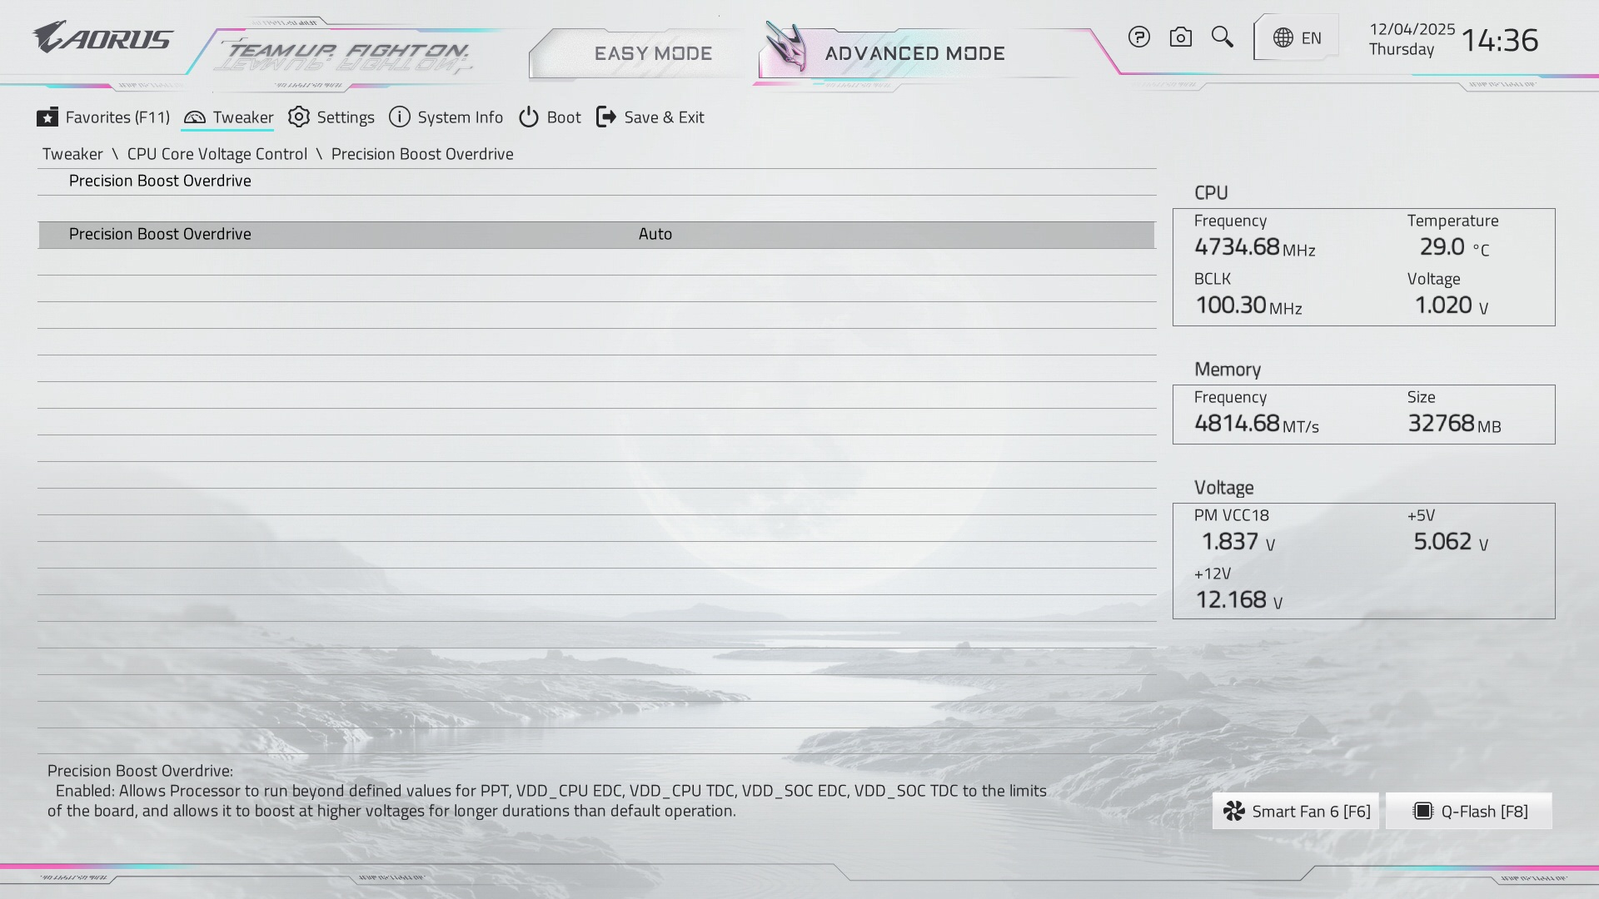Click the 14:36 clock display
Image resolution: width=1599 pixels, height=899 pixels.
(x=1499, y=40)
